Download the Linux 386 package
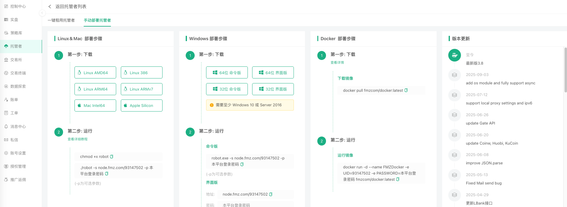The width and height of the screenshot is (567, 207). [x=142, y=73]
